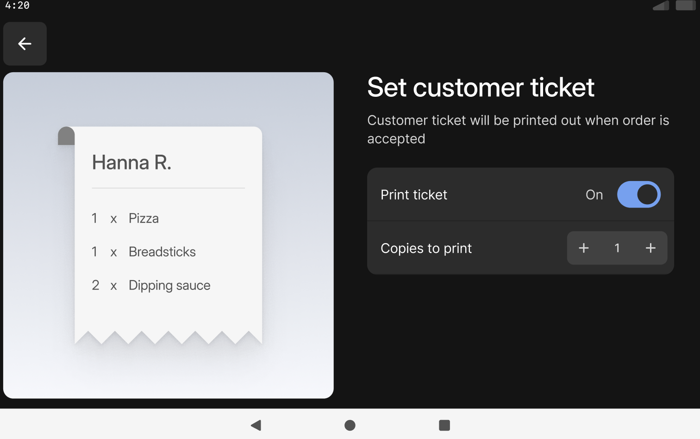
Task: Click the ticket description text under the heading
Action: click(518, 130)
